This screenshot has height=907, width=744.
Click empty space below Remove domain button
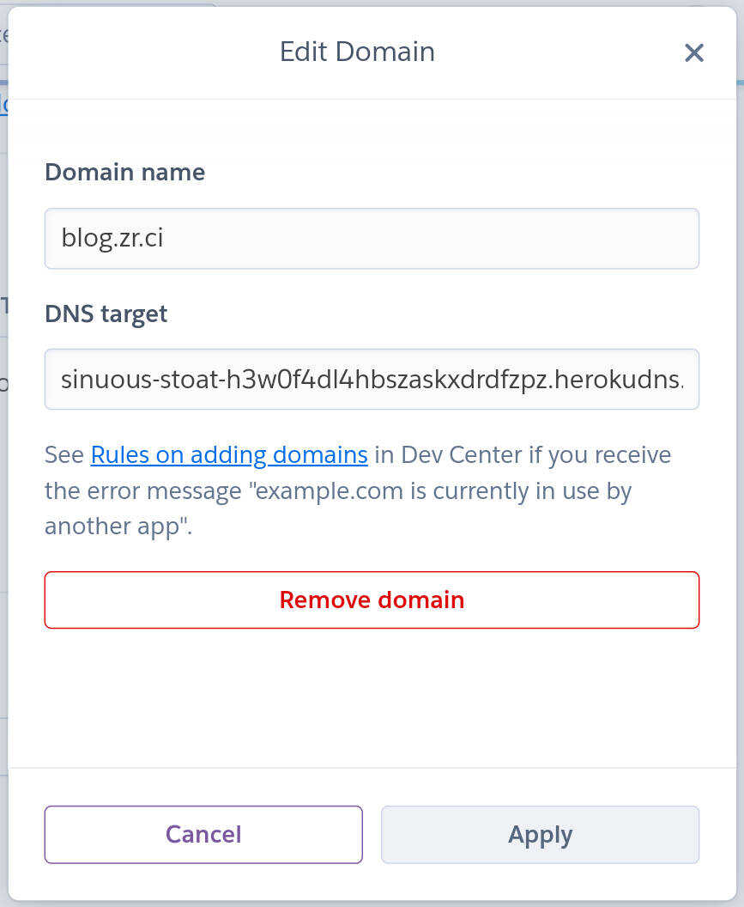click(372, 696)
